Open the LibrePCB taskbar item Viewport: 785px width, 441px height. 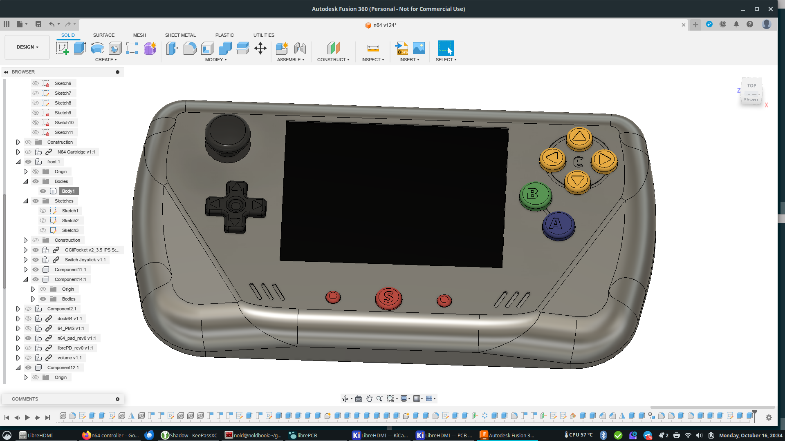pyautogui.click(x=303, y=435)
